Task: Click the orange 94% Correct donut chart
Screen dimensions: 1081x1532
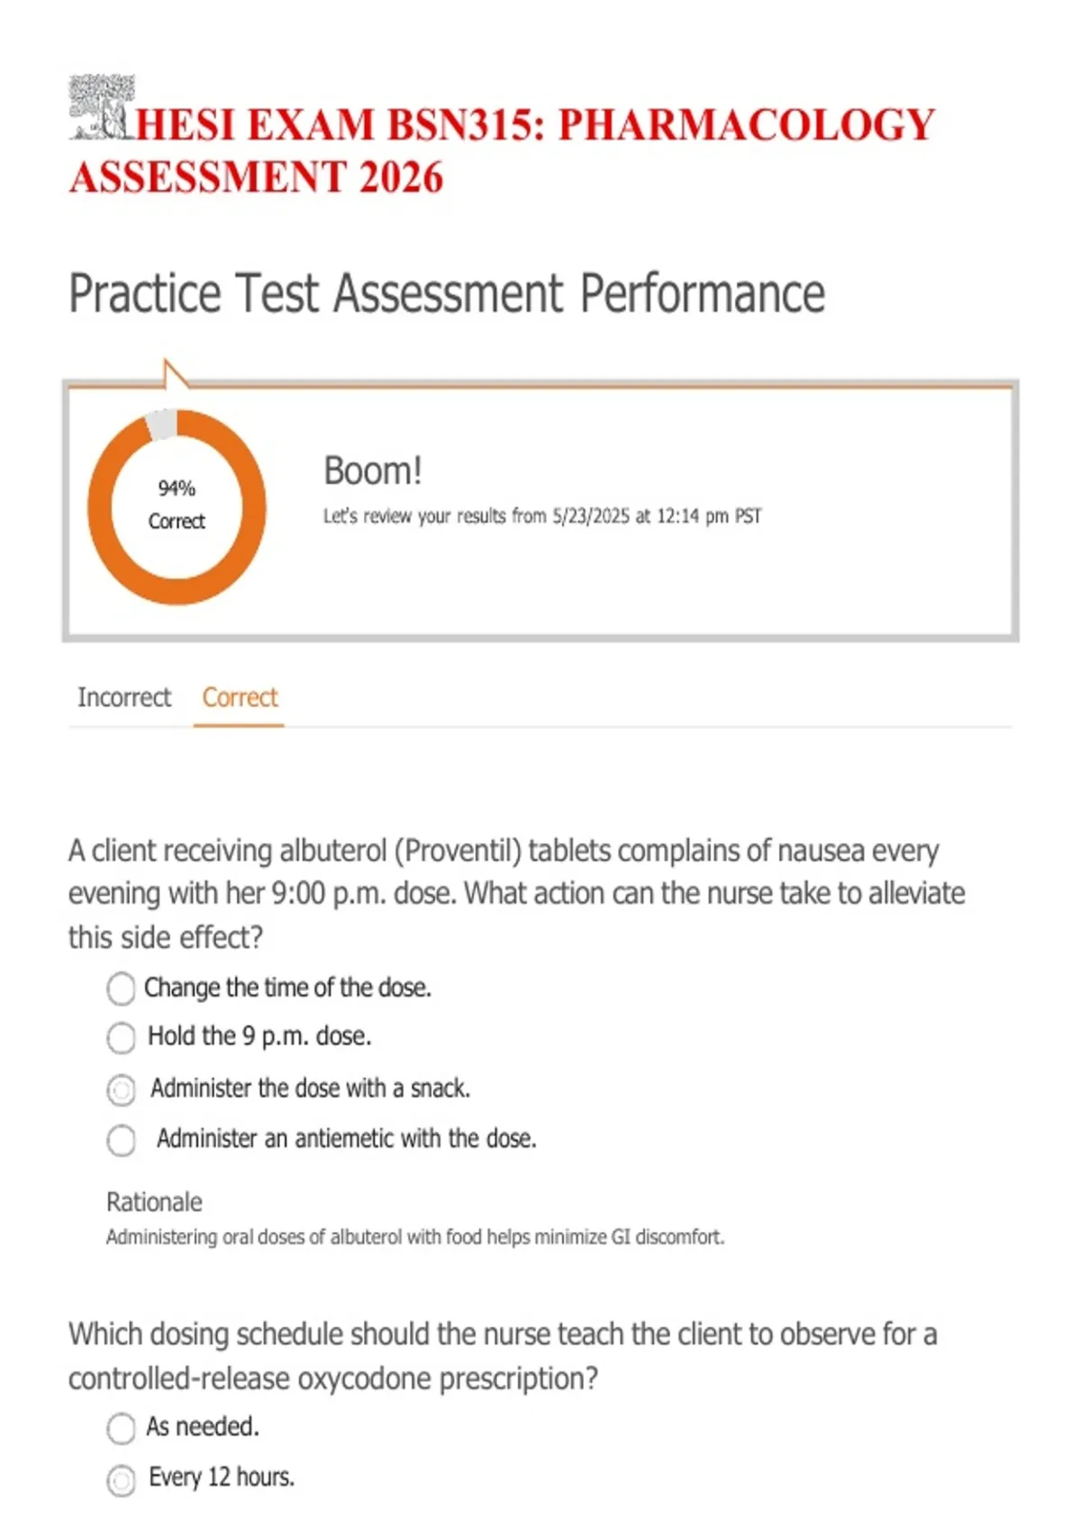Action: [x=177, y=507]
